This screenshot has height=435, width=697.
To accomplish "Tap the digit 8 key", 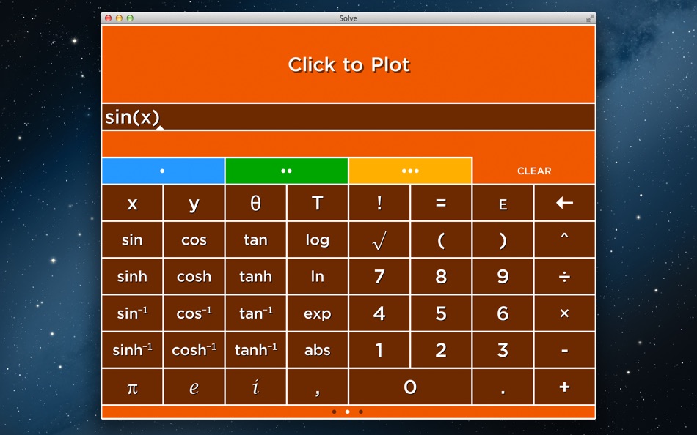I will pos(441,277).
